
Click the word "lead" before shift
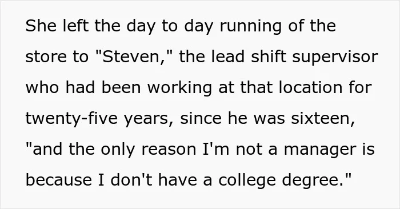(228, 57)
